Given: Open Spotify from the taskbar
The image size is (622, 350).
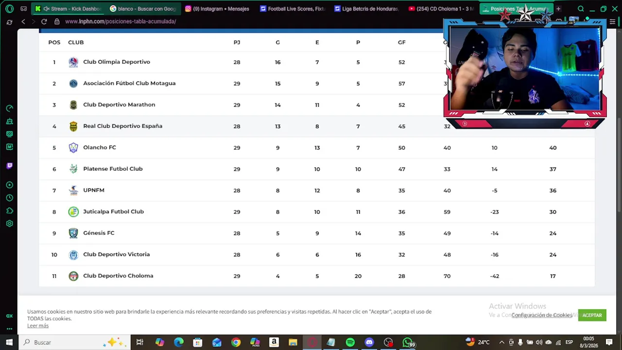Looking at the screenshot, I should pyautogui.click(x=350, y=342).
